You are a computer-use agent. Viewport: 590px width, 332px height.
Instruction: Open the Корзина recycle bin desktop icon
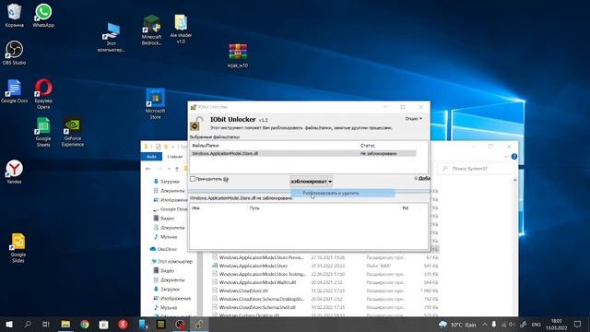14,15
